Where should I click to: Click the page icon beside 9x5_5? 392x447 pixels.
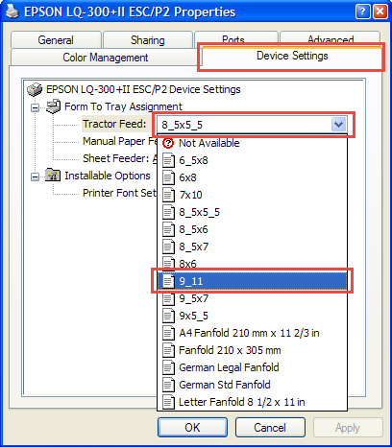coord(168,316)
